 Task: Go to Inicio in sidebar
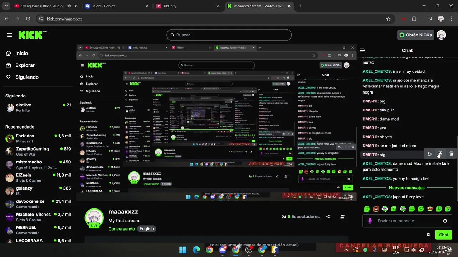click(x=21, y=53)
